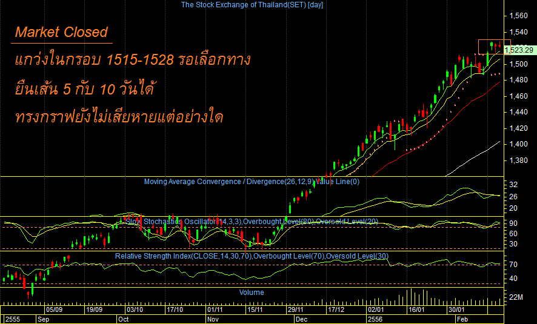
Task: Click the 1,500 price axis label
Action: tap(518, 64)
